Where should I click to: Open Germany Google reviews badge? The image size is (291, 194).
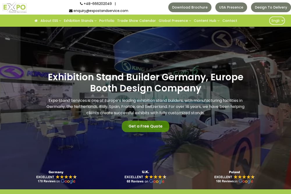tap(56, 177)
